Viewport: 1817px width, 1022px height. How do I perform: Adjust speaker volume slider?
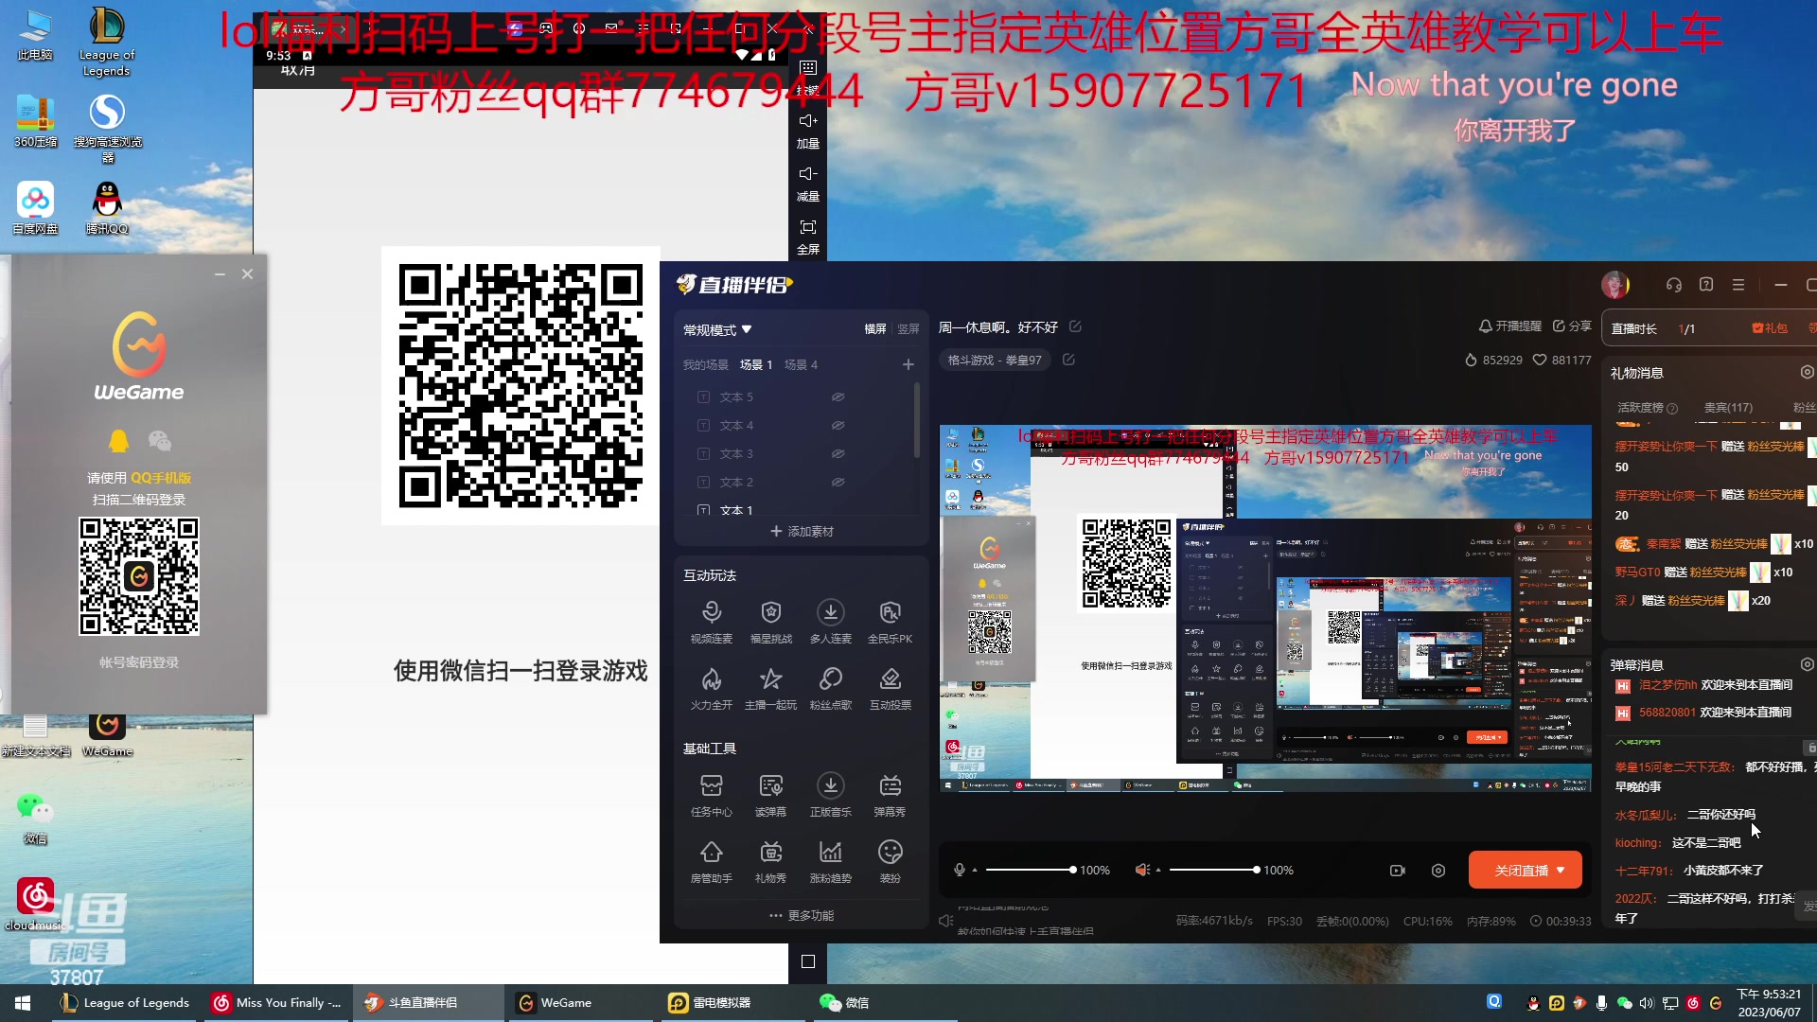(1214, 870)
